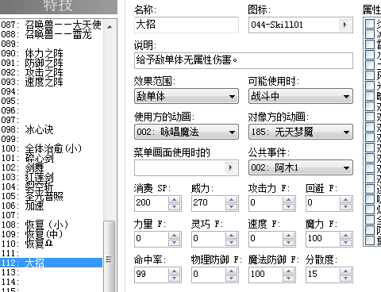Increase 消费 SP value with up arrow

(x=175, y=199)
